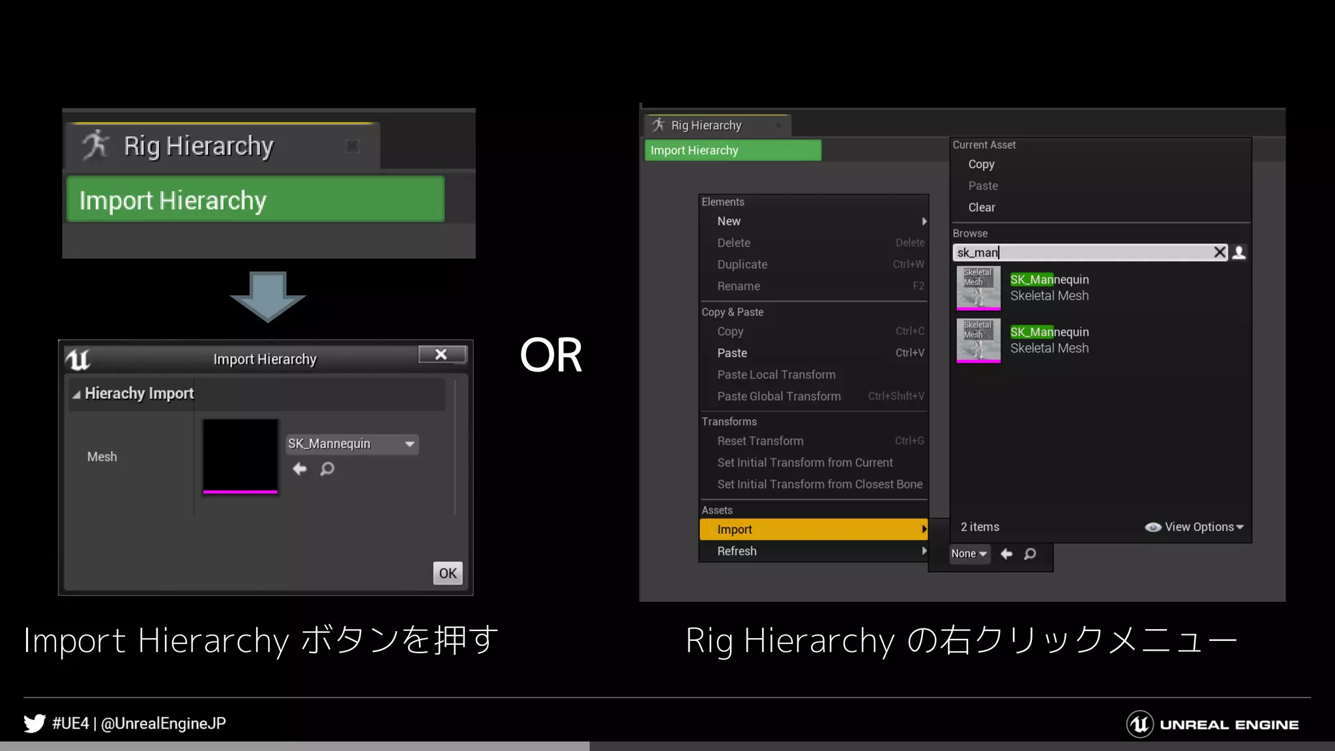Select the small Rig Hierarchy tab on the right
This screenshot has height=751, width=1335.
coord(717,125)
